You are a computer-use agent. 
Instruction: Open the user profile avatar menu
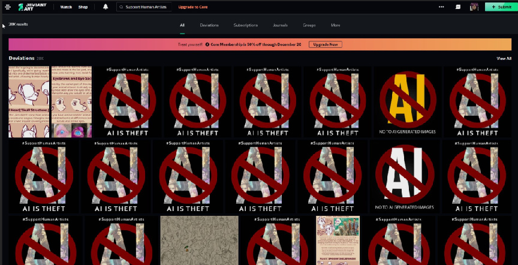(x=474, y=7)
